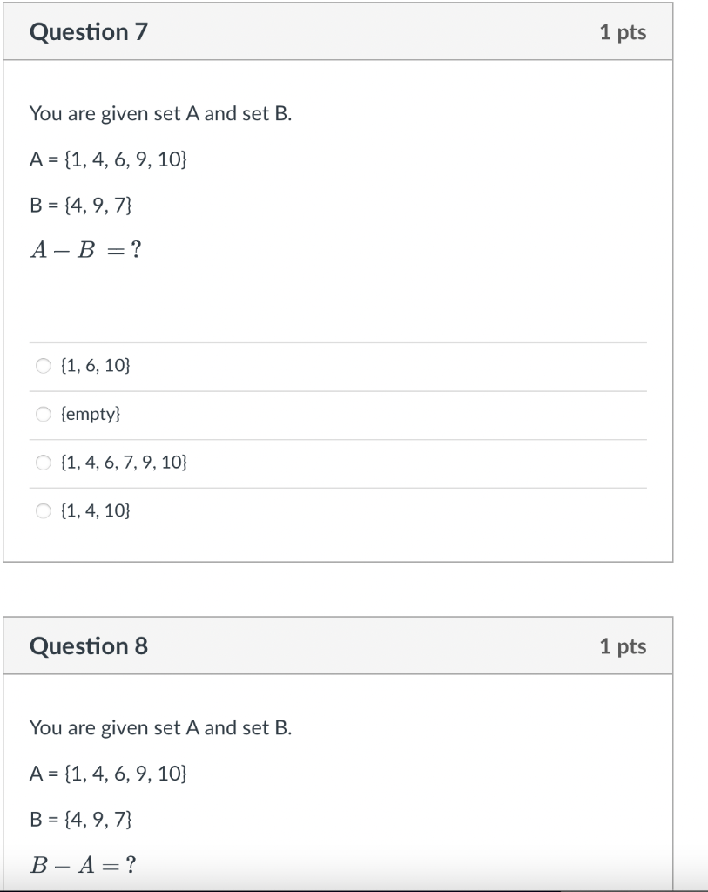Click set A definition in Question 8
Screen dimensions: 708x892
[108, 774]
